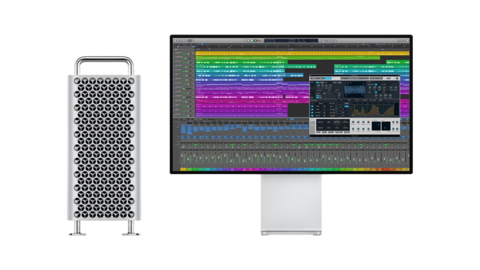Click the next-preset arrow beside Alchemy's preset field

367,78
